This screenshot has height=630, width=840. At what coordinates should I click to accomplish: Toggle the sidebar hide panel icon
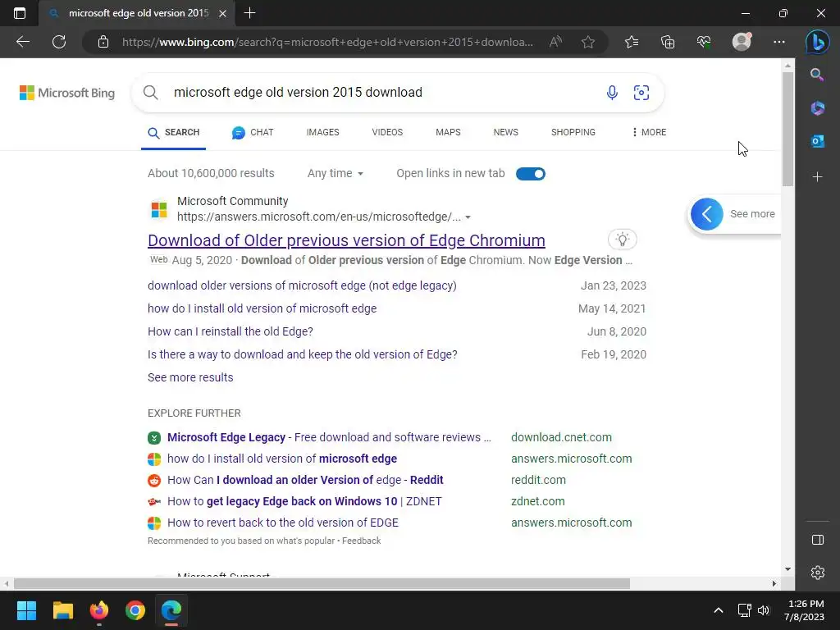[818, 540]
